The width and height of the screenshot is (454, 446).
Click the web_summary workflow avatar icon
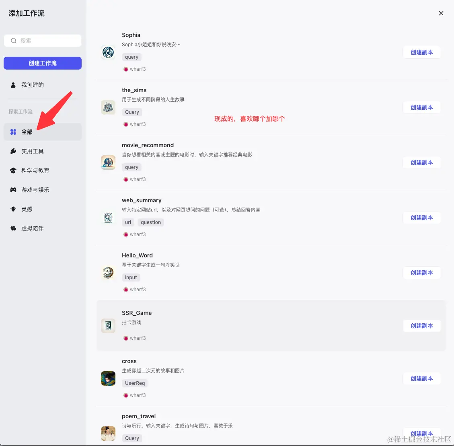[x=108, y=218]
